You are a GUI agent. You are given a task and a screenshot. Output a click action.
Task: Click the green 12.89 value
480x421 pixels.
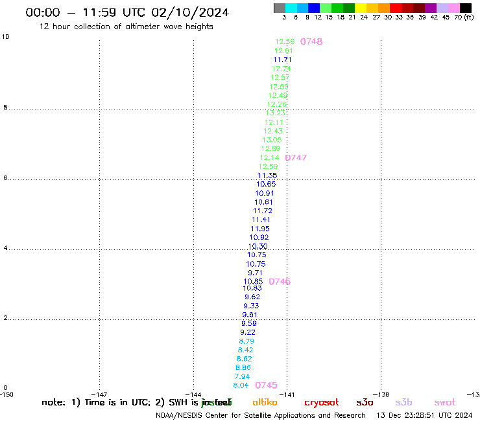point(270,148)
